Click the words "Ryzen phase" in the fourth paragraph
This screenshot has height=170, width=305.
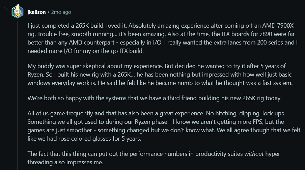pos(151,122)
